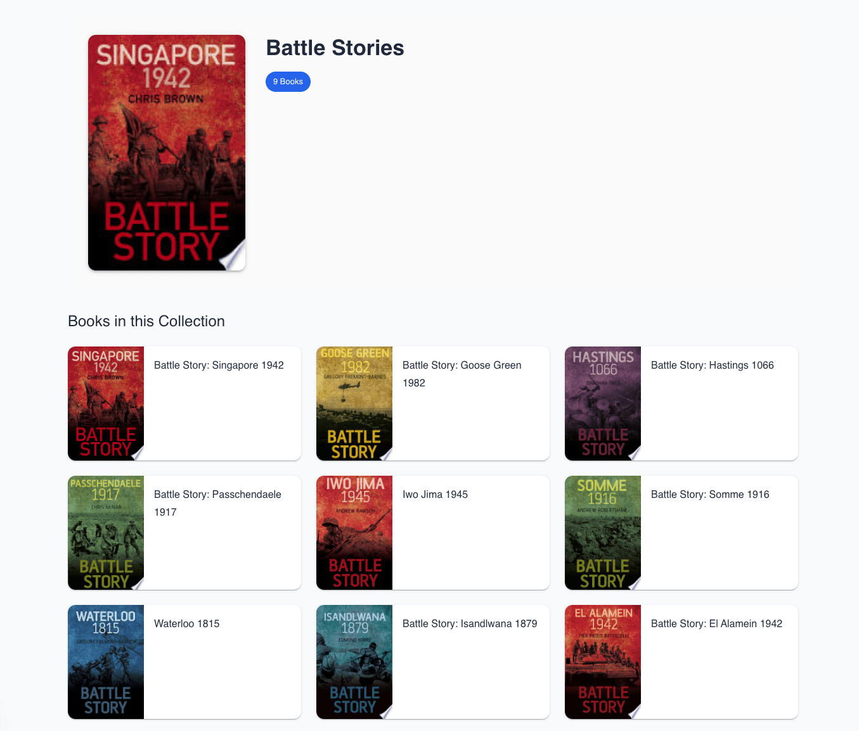Open the Iwo Jima 1945 title text
The width and height of the screenshot is (859, 731).
coord(435,495)
